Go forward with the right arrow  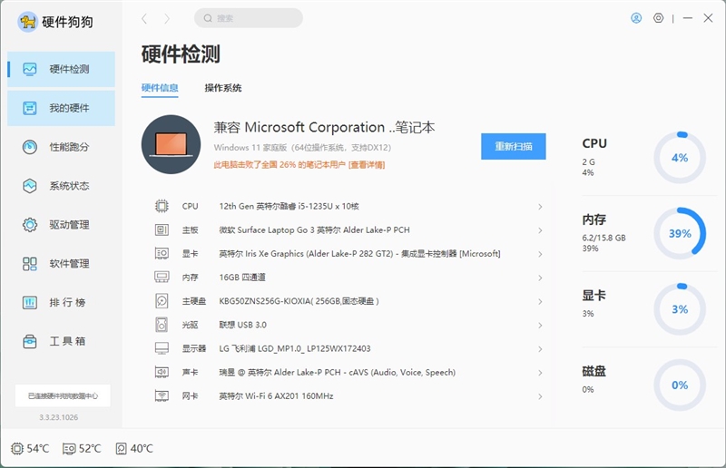tap(167, 18)
